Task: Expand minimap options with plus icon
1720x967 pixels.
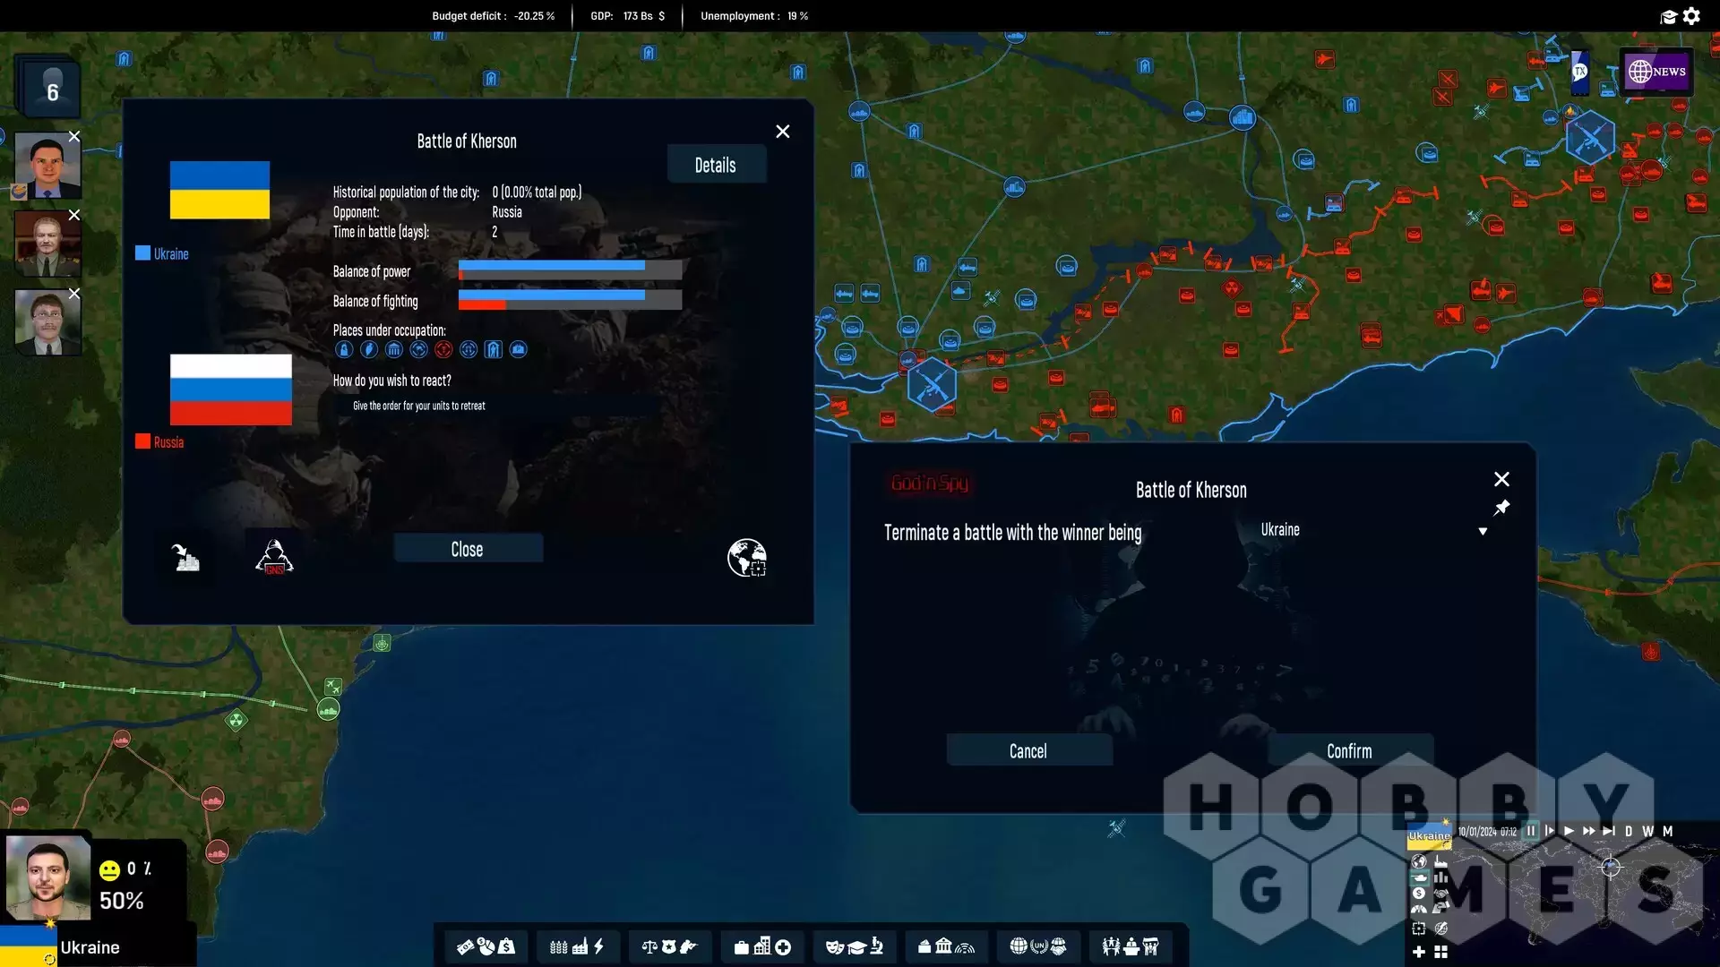Action: [x=1419, y=952]
